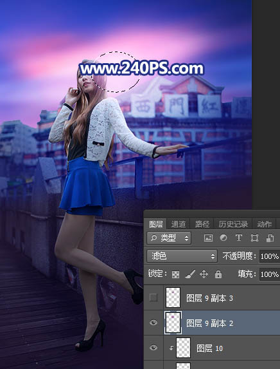This screenshot has height=369, width=280.
Task: Switch to the 通道 tab
Action: (178, 224)
